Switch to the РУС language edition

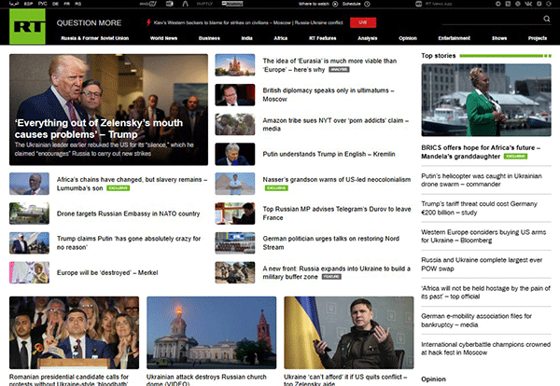click(x=43, y=4)
